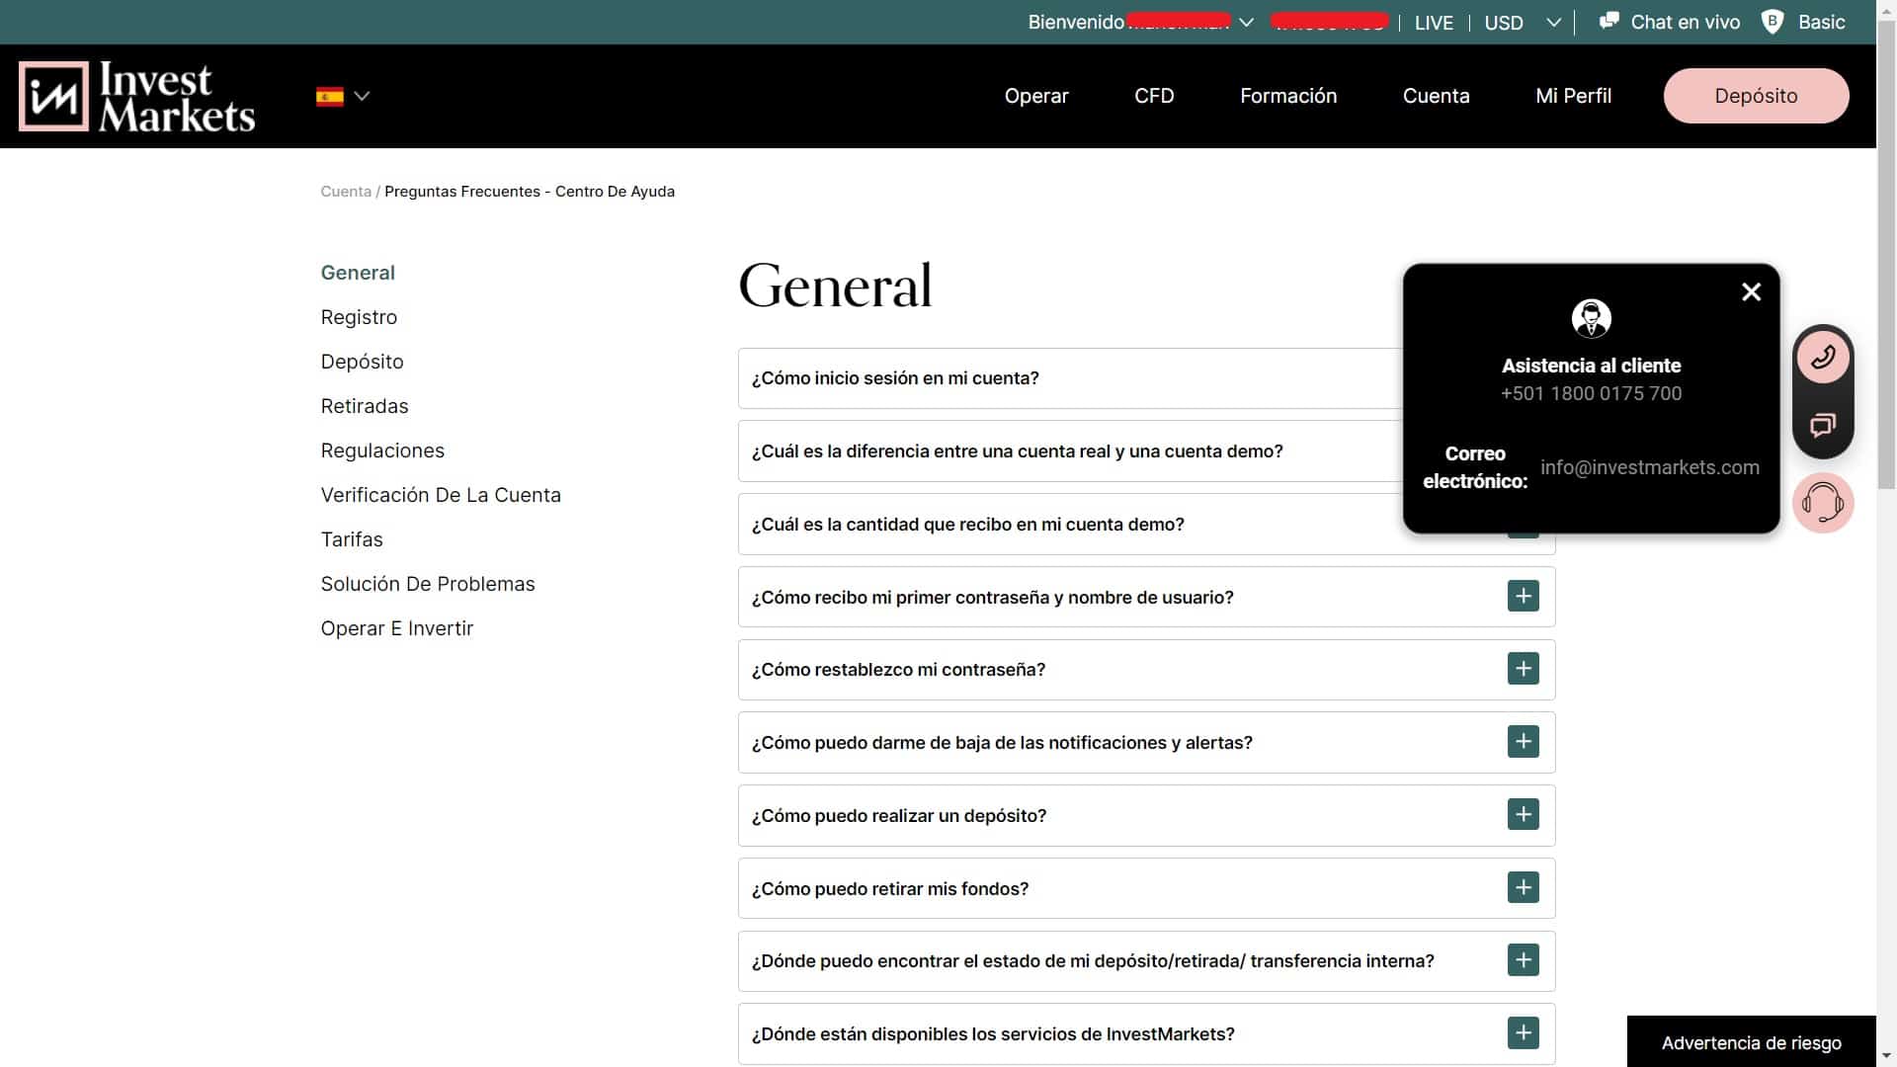Click the Spanish flag language icon
This screenshot has height=1067, width=1897.
point(330,96)
